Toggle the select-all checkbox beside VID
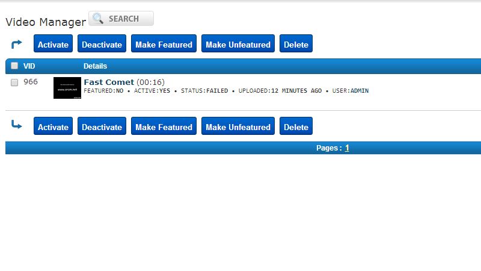This screenshot has height=271, width=481. click(14, 66)
